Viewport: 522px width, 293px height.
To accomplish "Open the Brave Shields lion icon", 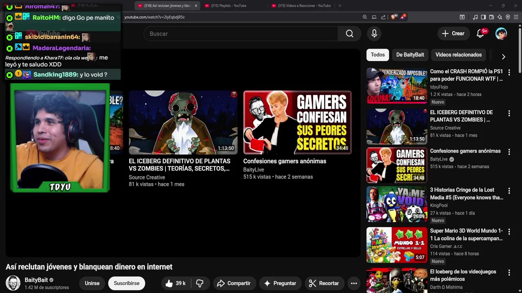I will point(393,17).
